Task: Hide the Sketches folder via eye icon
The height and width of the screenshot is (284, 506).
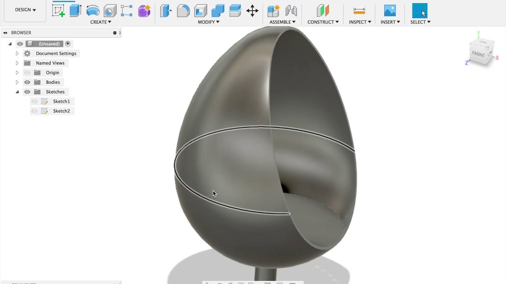Action: (27, 92)
